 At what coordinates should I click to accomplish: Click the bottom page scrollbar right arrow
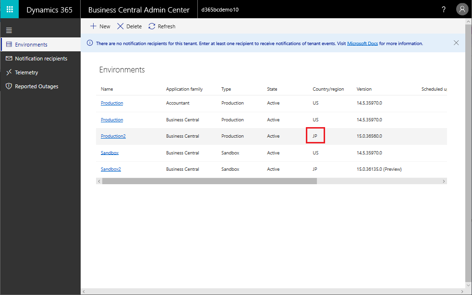coord(462,291)
